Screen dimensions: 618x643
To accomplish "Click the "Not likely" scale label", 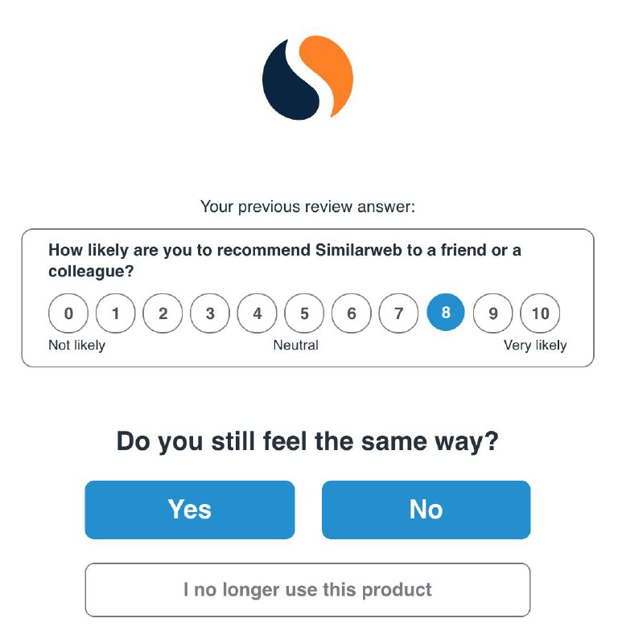I will click(x=76, y=346).
